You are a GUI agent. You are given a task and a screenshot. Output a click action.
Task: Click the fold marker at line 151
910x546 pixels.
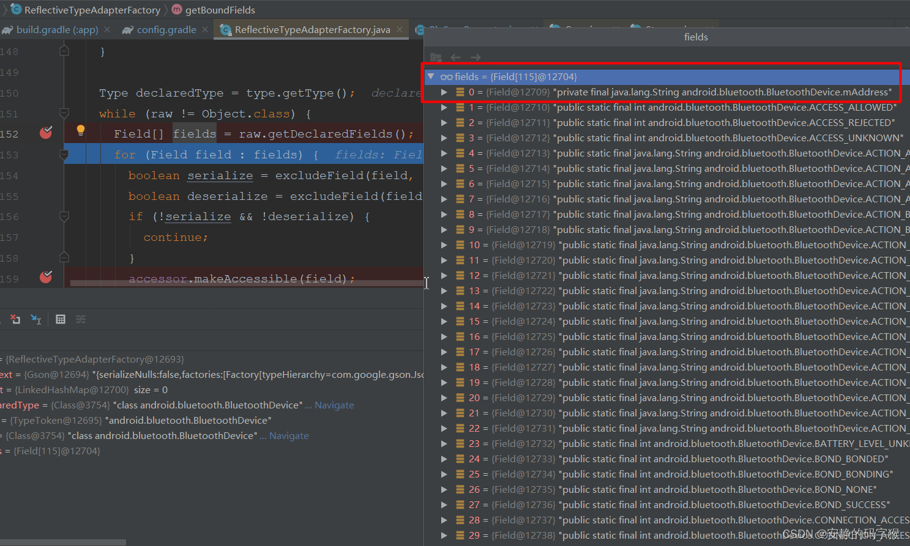coord(64,113)
